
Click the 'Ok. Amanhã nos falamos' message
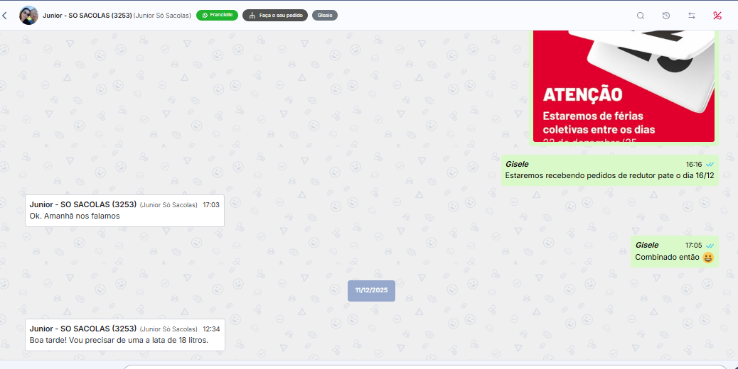tap(75, 216)
